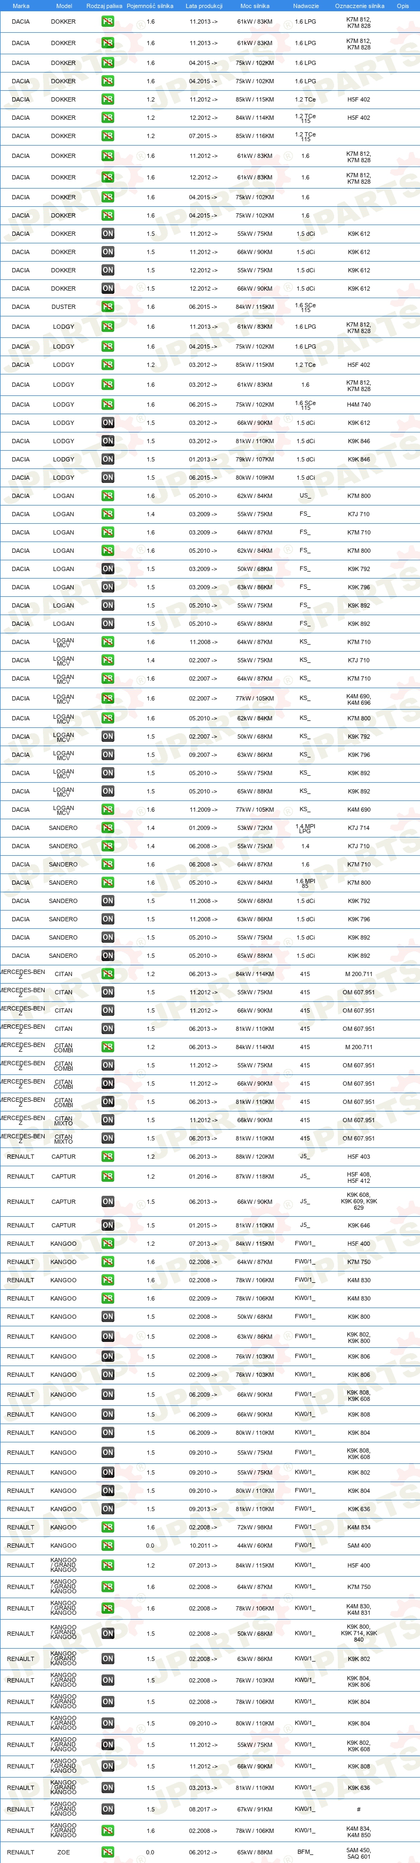Click petrol icon in Grand Kangoo K4M 830, K4M 831 row
420x1863 pixels.
(108, 1608)
